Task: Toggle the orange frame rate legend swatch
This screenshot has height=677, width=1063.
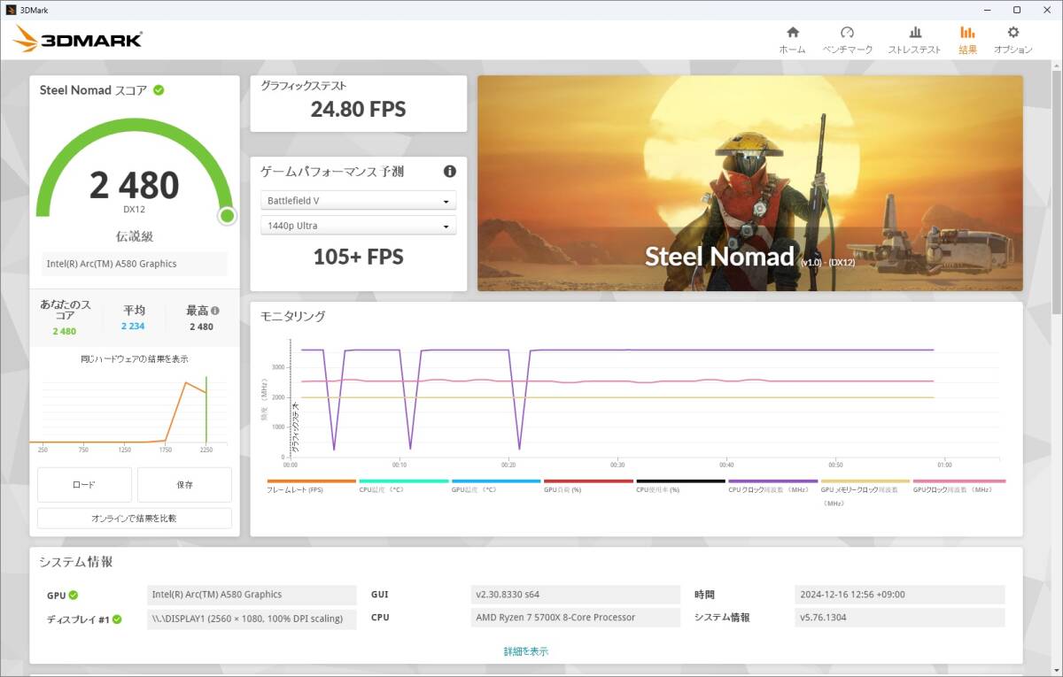Action: 310,481
